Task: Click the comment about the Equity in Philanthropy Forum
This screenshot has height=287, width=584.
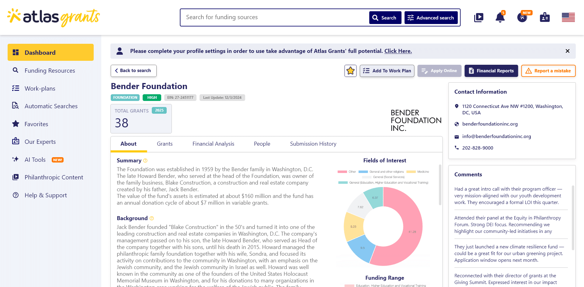Action: click(x=508, y=225)
